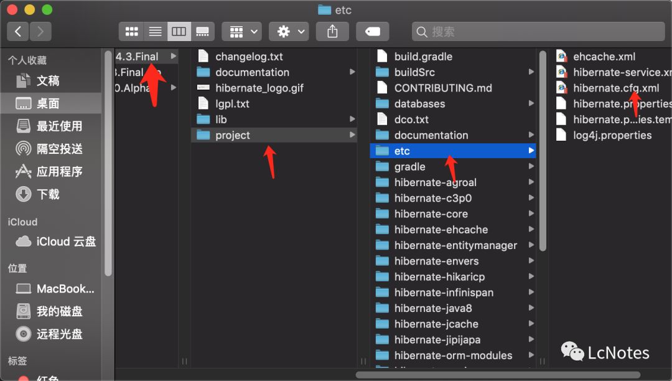Open 隔空投送 in the sidebar
672x381 pixels.
(x=52, y=149)
